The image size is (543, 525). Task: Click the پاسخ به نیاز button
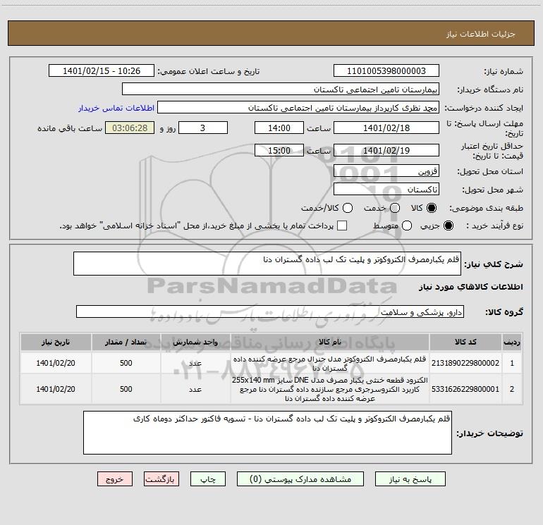pyautogui.click(x=410, y=479)
